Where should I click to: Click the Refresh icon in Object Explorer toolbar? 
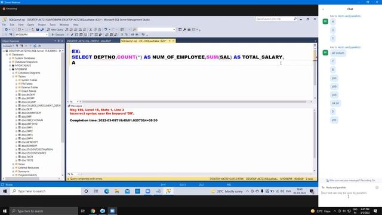coord(35,46)
